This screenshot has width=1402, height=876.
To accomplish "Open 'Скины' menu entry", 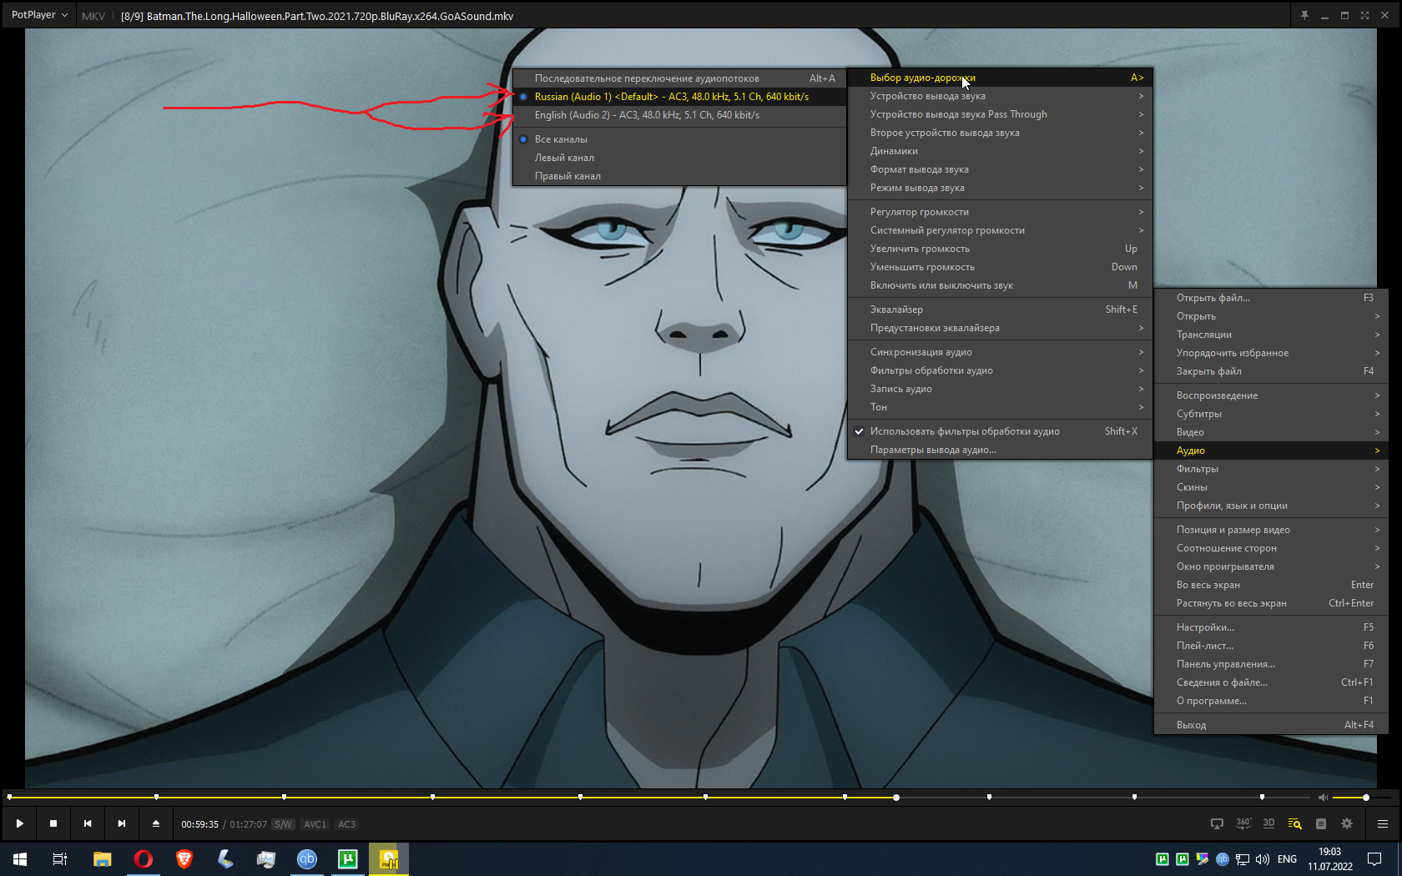I will tap(1270, 487).
